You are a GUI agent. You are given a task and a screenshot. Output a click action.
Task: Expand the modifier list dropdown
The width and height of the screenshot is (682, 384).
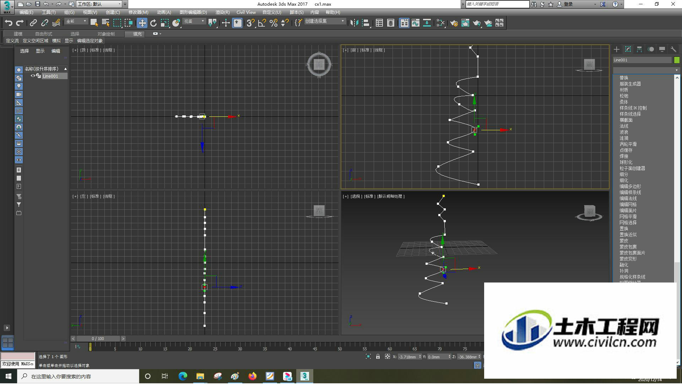coord(646,70)
